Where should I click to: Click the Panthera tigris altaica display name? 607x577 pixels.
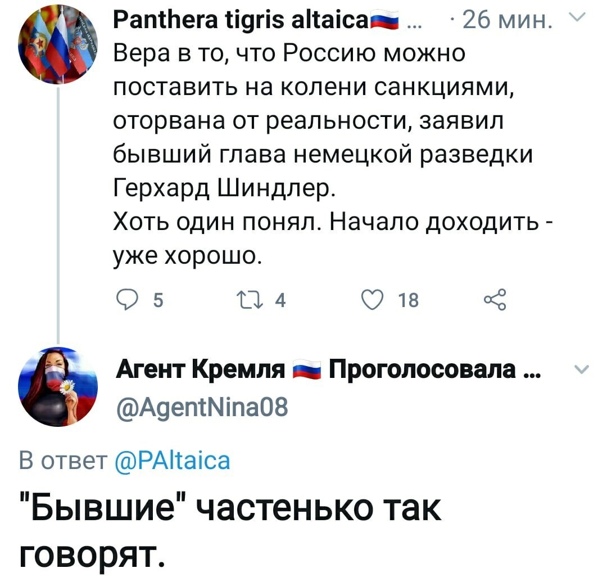241,20
